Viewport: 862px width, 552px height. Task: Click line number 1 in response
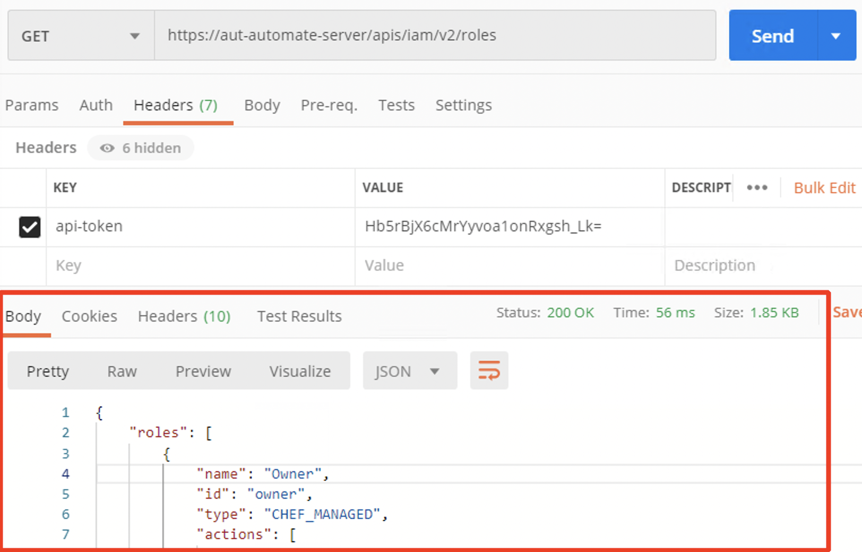65,412
